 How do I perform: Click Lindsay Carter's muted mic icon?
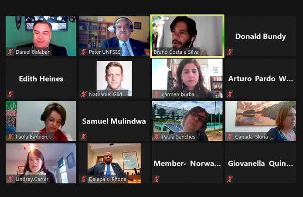(10, 179)
